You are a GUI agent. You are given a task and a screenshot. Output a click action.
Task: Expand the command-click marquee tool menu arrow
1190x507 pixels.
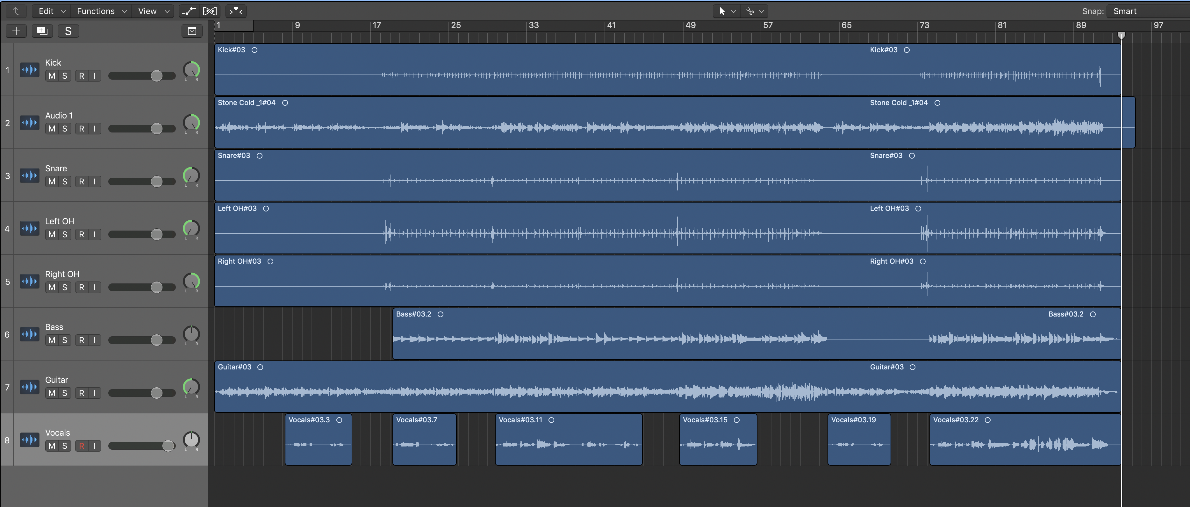coord(761,11)
